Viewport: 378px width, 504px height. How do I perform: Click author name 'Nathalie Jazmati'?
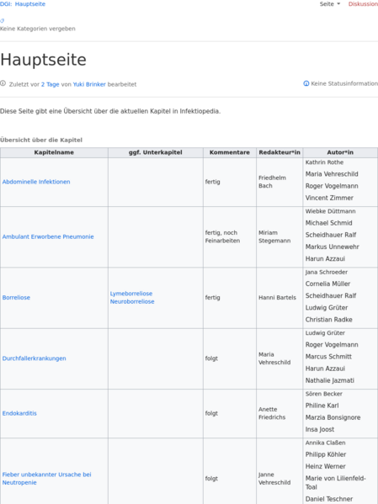[330, 380]
